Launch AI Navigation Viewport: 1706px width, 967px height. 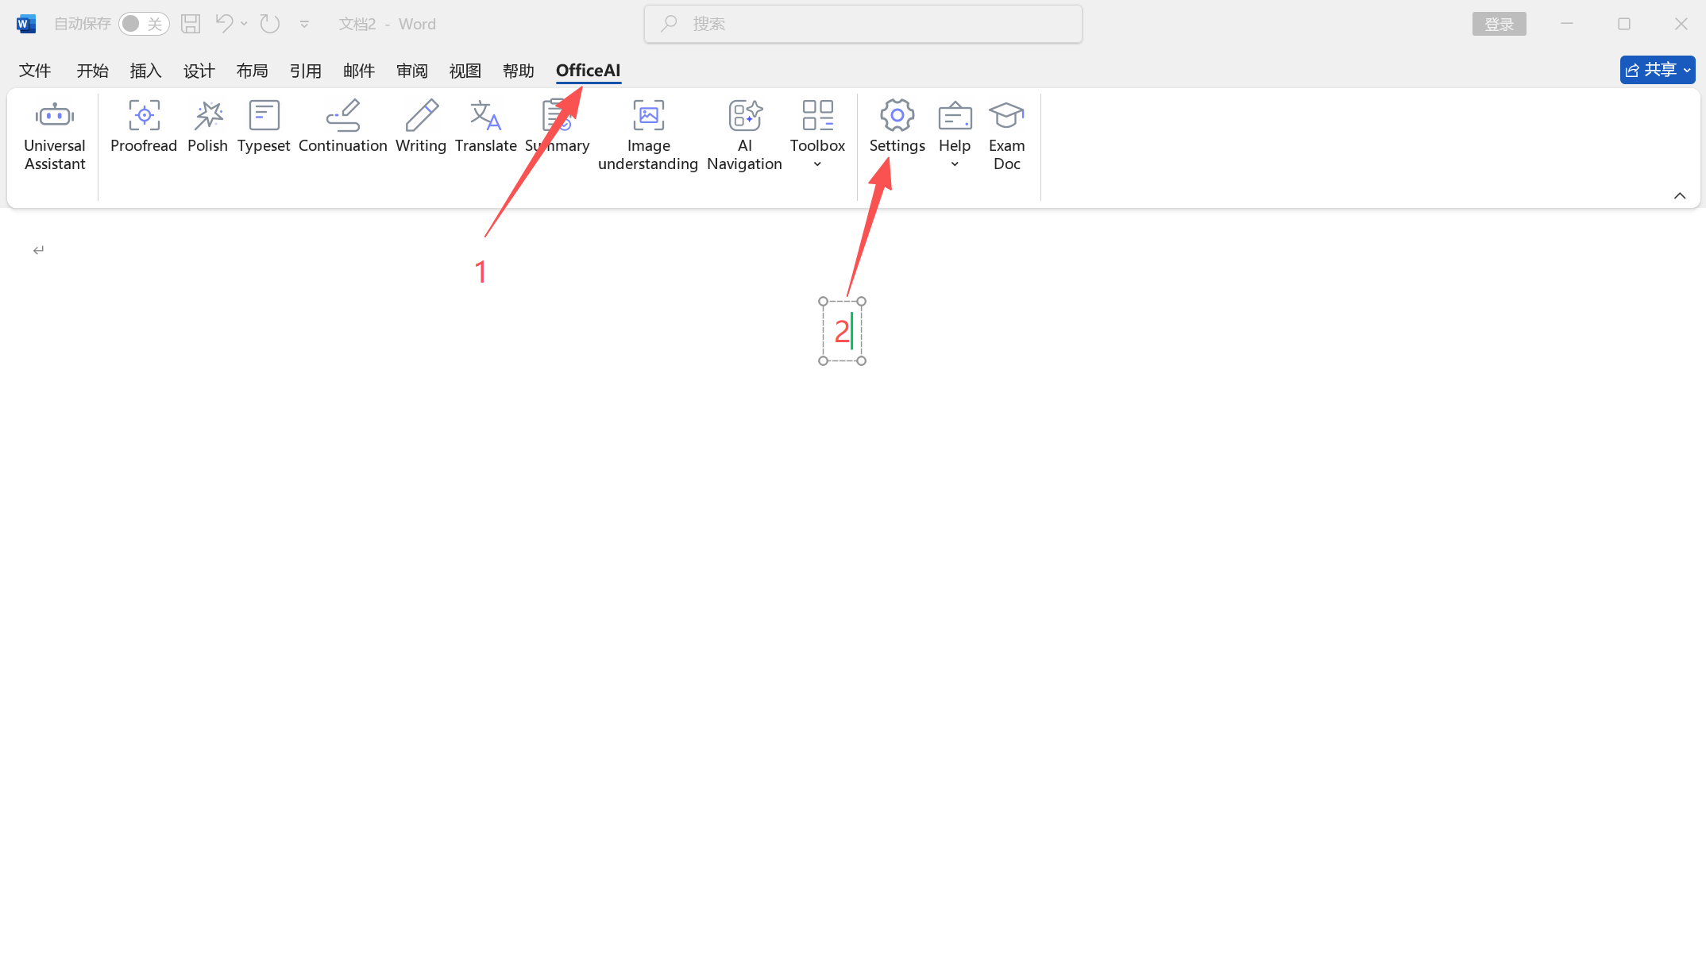coord(744,135)
